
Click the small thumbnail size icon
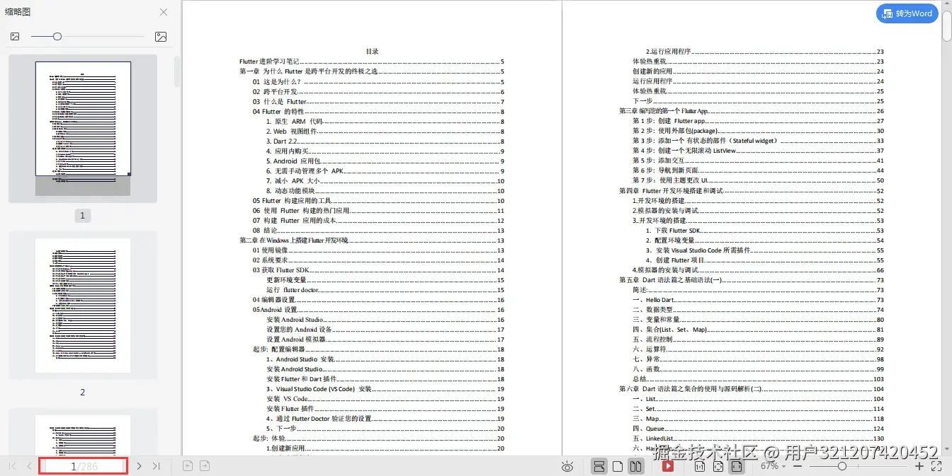pyautogui.click(x=15, y=36)
